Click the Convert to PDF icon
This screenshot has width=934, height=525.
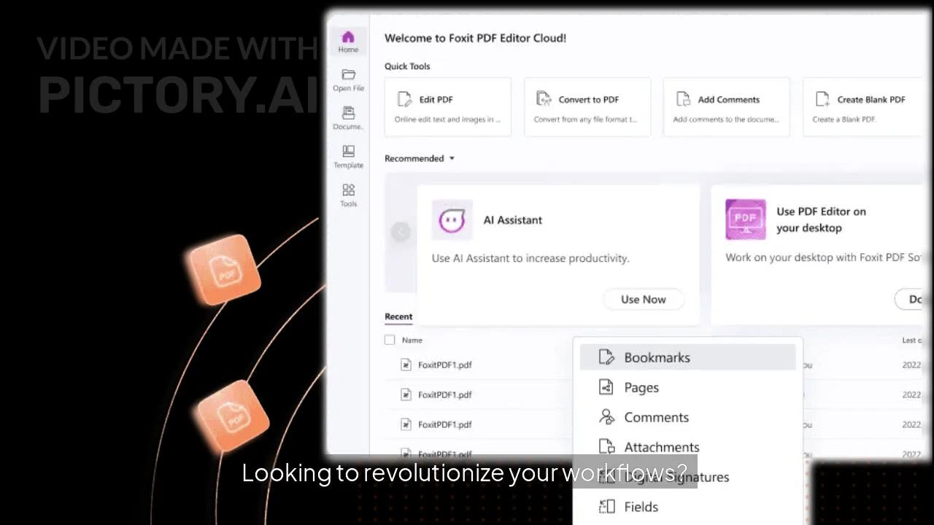(x=543, y=99)
